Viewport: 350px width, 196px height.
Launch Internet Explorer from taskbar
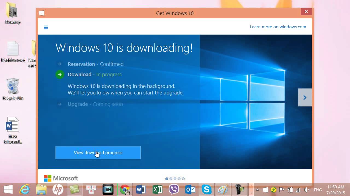pyautogui.click(x=25, y=189)
